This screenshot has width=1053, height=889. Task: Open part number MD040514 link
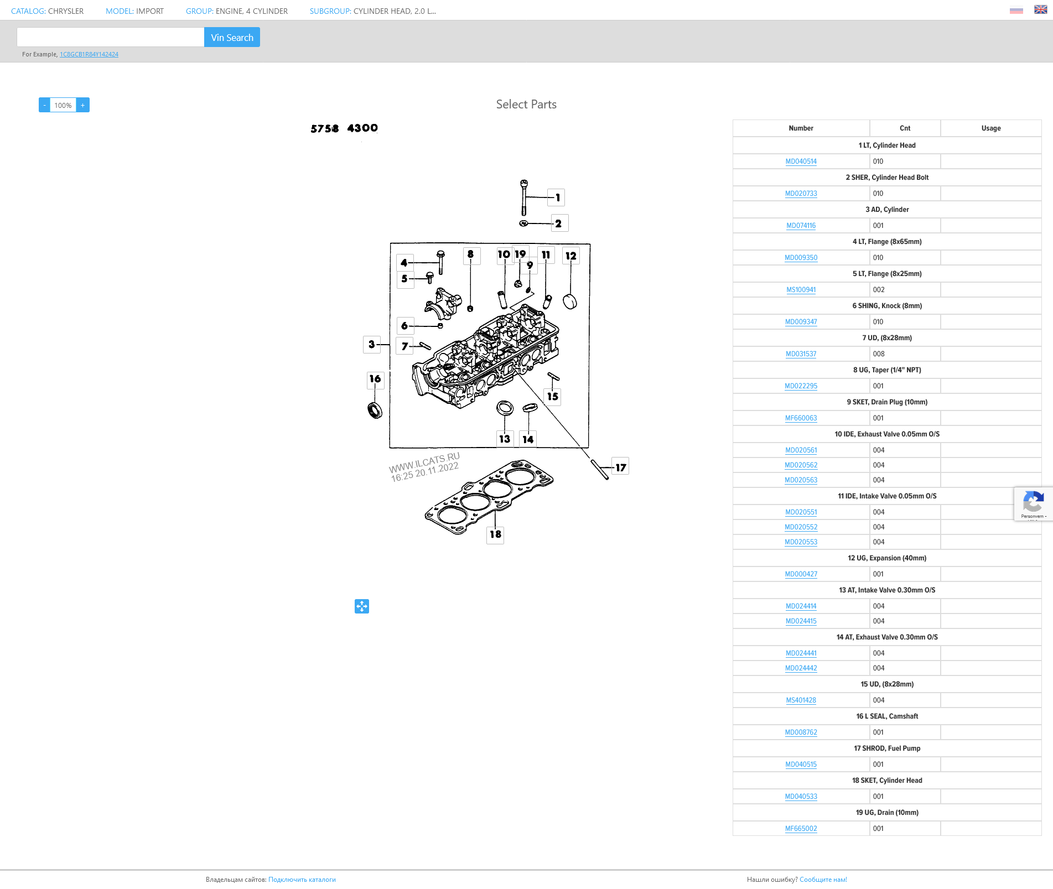801,162
